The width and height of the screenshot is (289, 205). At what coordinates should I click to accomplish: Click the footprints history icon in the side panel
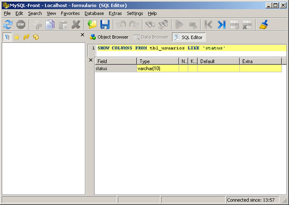pos(26,37)
